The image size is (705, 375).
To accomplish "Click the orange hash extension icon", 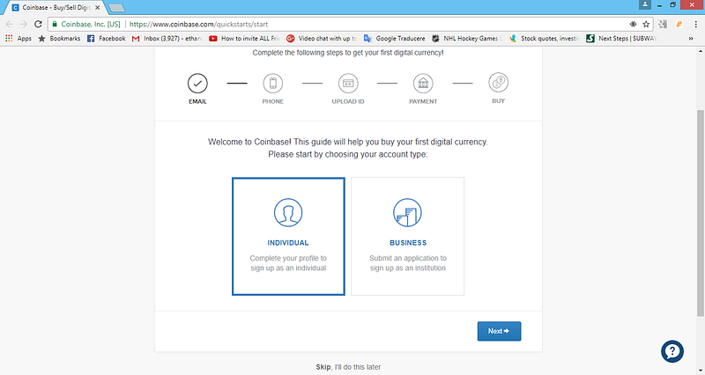I will [x=679, y=25].
